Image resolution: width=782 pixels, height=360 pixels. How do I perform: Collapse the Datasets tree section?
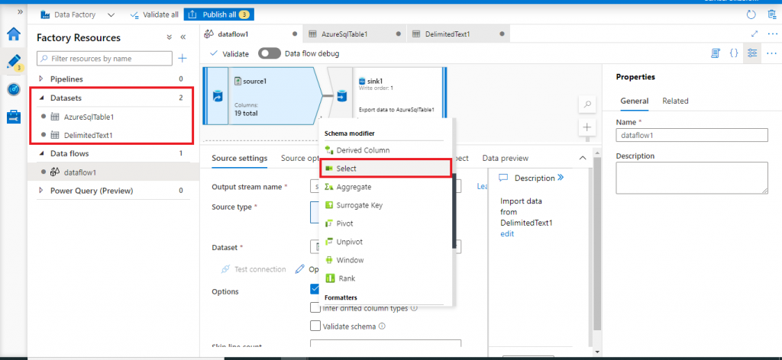41,98
